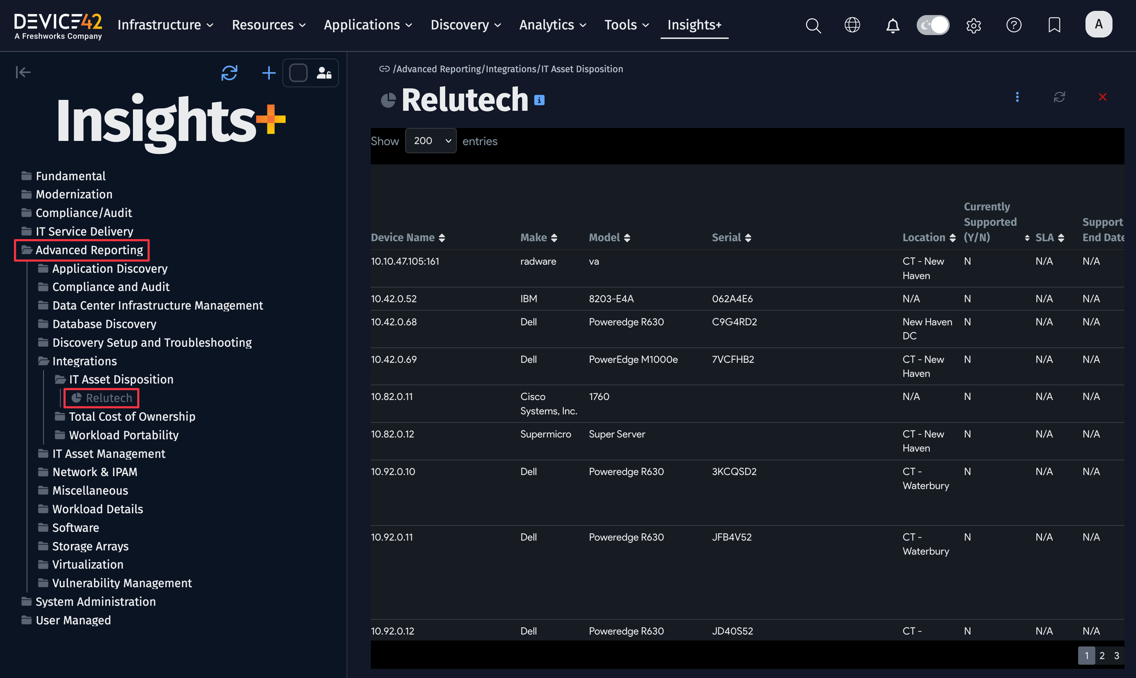Click the user lock icon next to the checkbox

[324, 72]
